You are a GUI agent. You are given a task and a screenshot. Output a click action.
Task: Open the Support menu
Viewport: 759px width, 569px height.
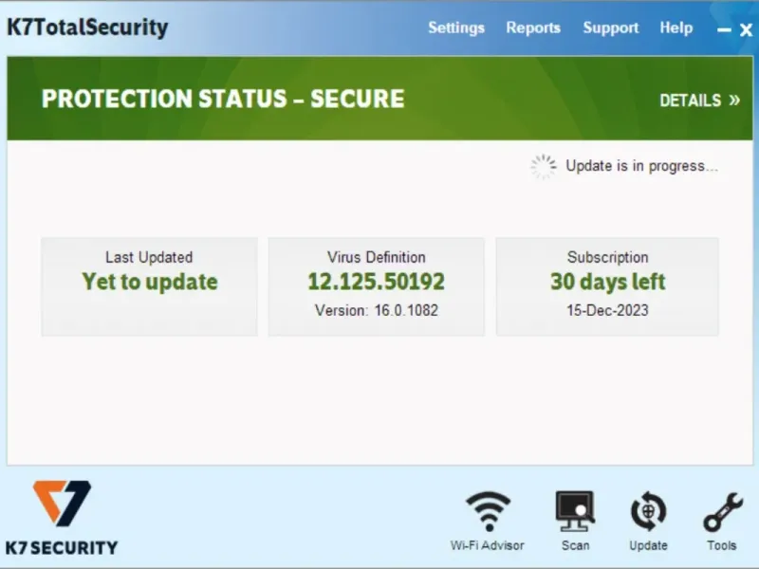click(x=610, y=28)
